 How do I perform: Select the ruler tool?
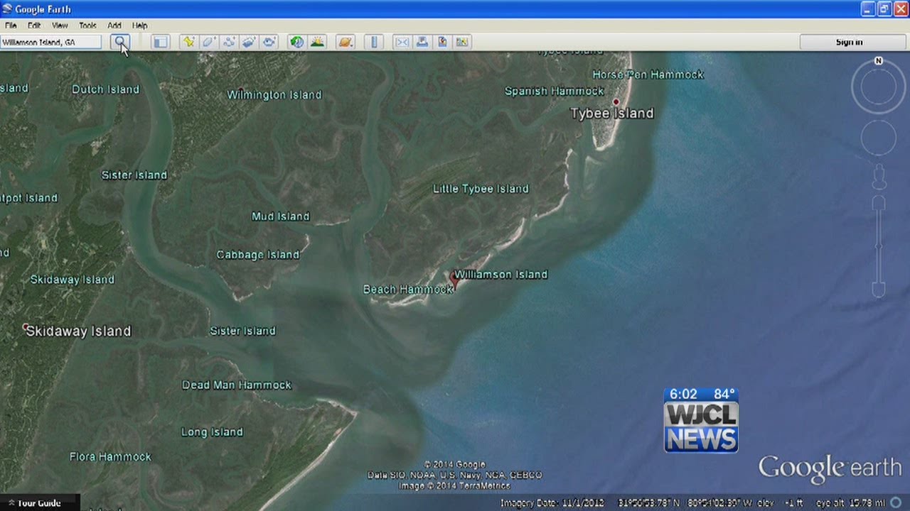[374, 42]
